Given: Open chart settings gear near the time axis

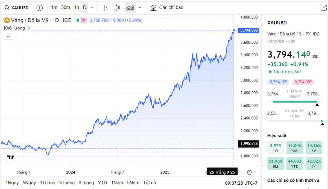Looking at the screenshot, I should [x=249, y=172].
